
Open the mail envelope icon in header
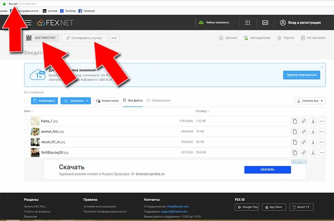265,23
